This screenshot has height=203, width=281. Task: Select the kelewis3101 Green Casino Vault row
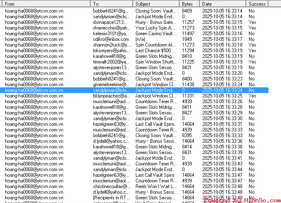click(x=111, y=34)
